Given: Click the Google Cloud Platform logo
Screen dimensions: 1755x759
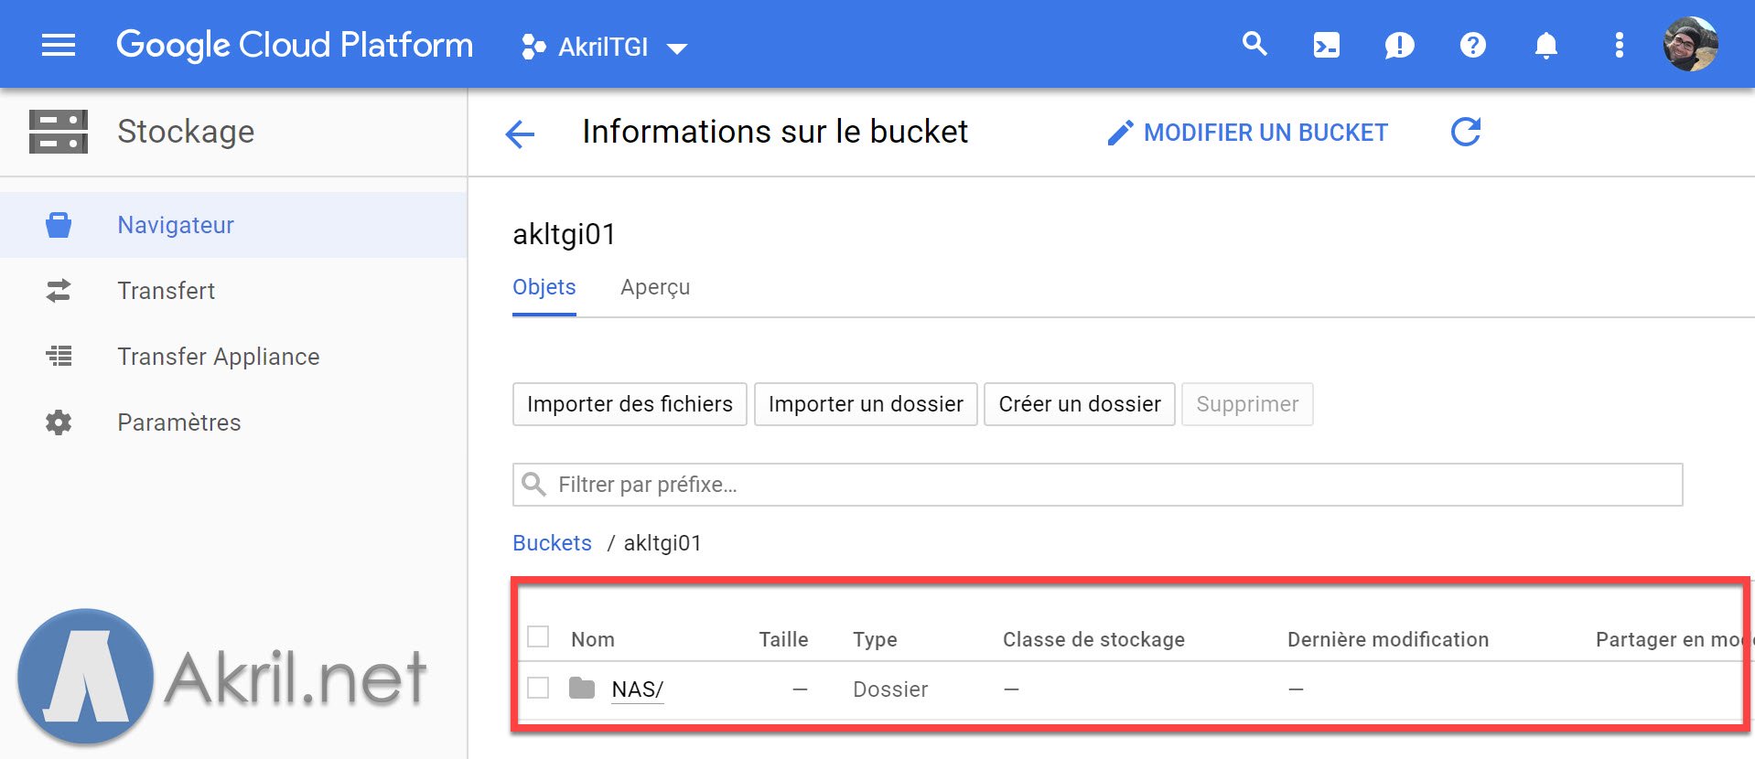Looking at the screenshot, I should [295, 45].
